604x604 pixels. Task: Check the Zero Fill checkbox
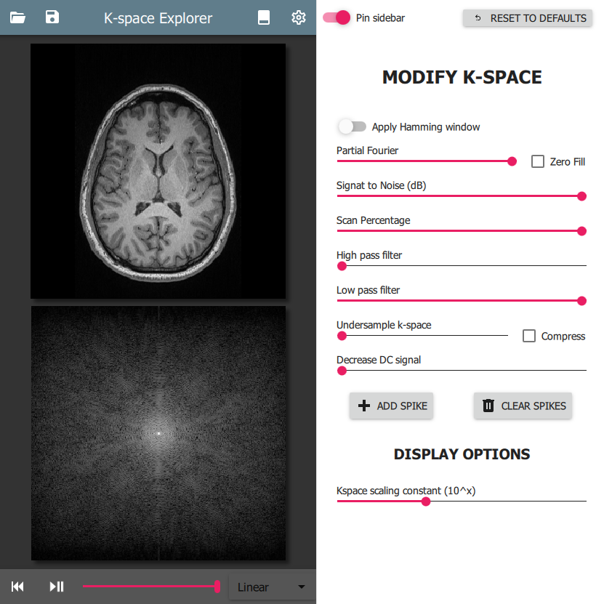point(538,161)
